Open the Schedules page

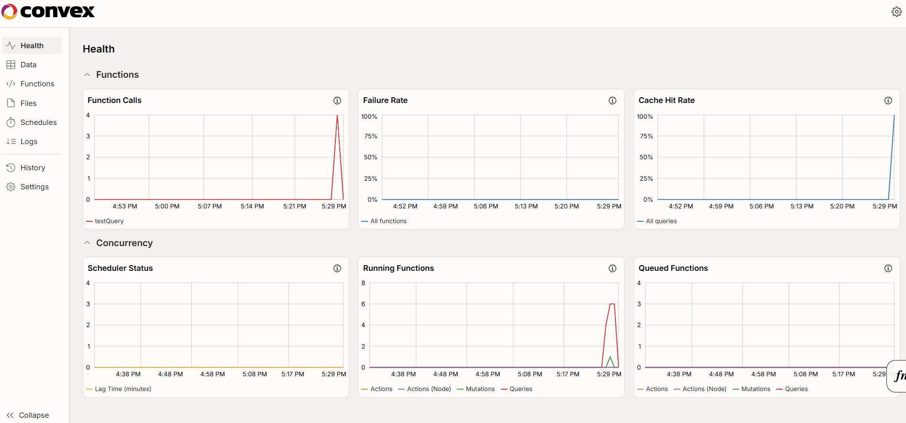tap(32, 123)
